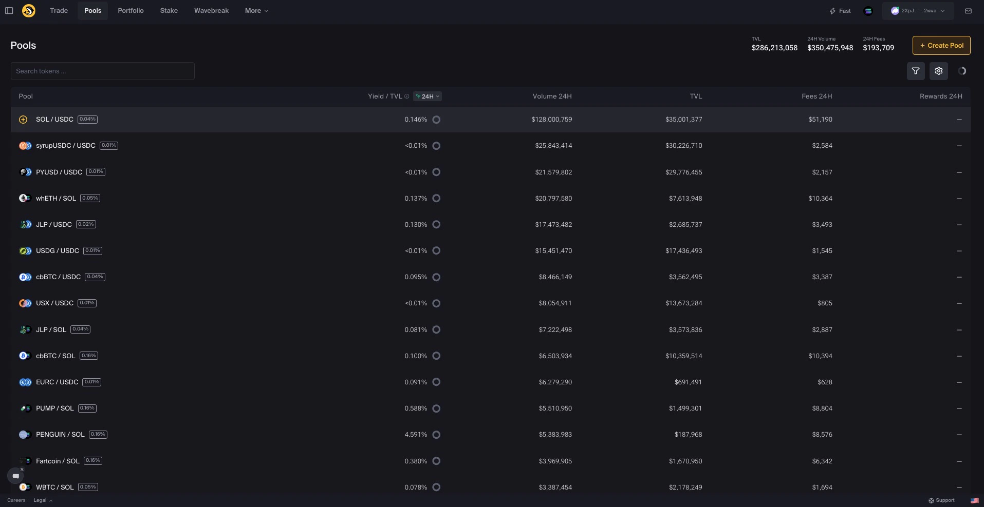984x507 pixels.
Task: Click the 0.02% fee badge on JLP / USDC
Action: (x=86, y=224)
